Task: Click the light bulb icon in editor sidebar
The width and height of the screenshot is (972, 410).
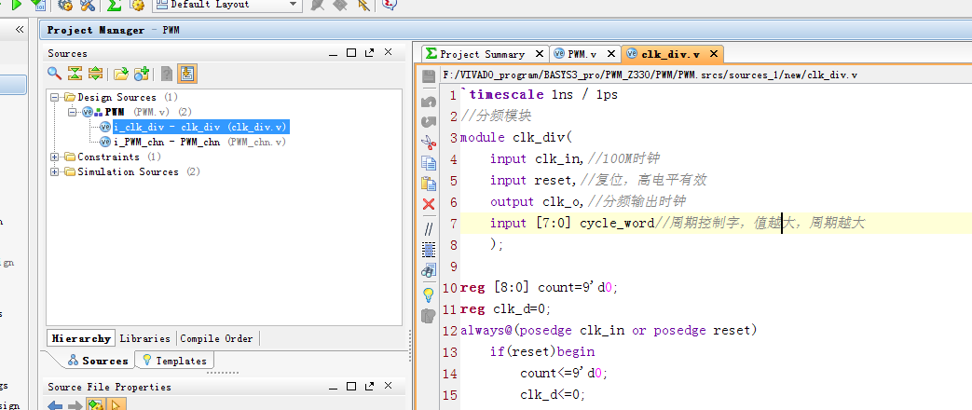Action: (429, 294)
